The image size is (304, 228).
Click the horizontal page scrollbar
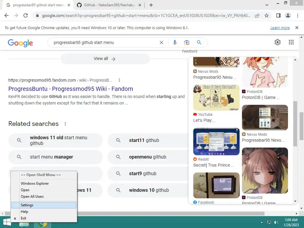click(135, 213)
